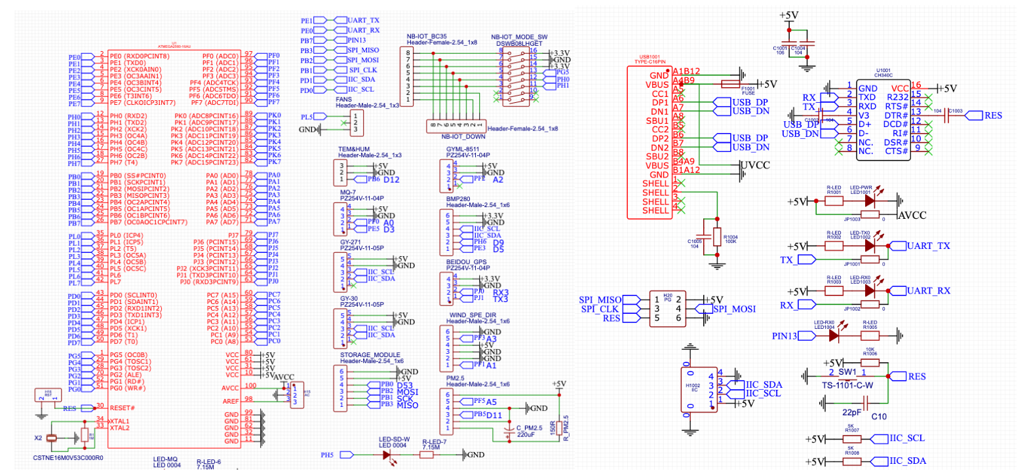Viewport: 1029px width, 475px height.
Task: Click the C_PM2.5 220uF capacitor
Action: pyautogui.click(x=509, y=431)
